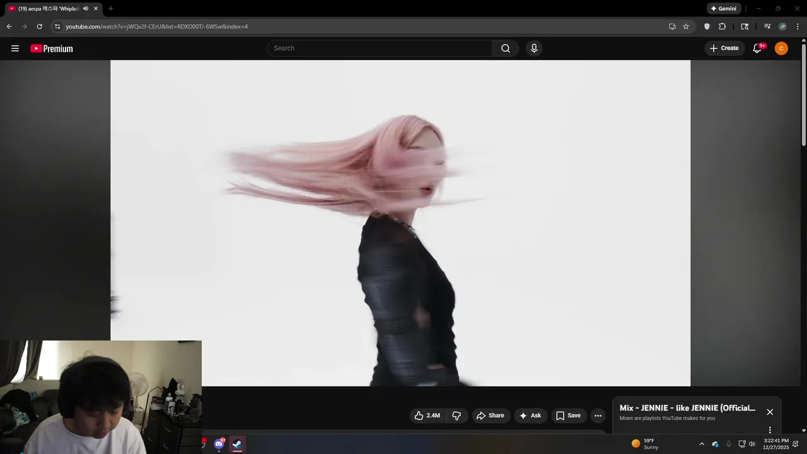The width and height of the screenshot is (807, 454).
Task: Click the youtube.com URL address bar
Action: (156, 26)
